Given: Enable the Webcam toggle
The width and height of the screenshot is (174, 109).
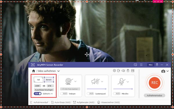Looking at the screenshot, I should pos(64,94).
